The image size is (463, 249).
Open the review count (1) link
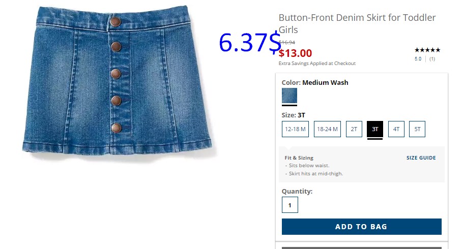(432, 59)
